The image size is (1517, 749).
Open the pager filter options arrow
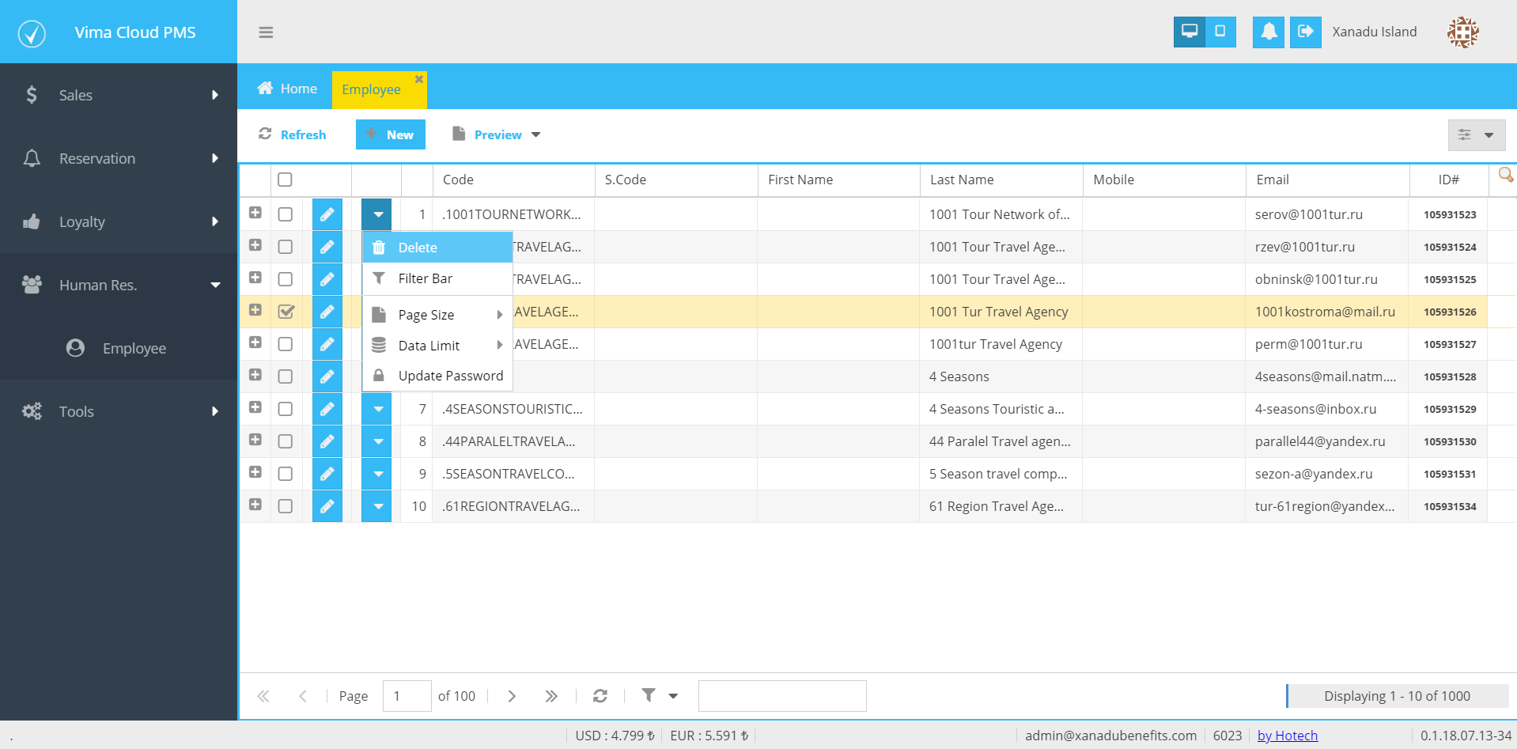[673, 696]
